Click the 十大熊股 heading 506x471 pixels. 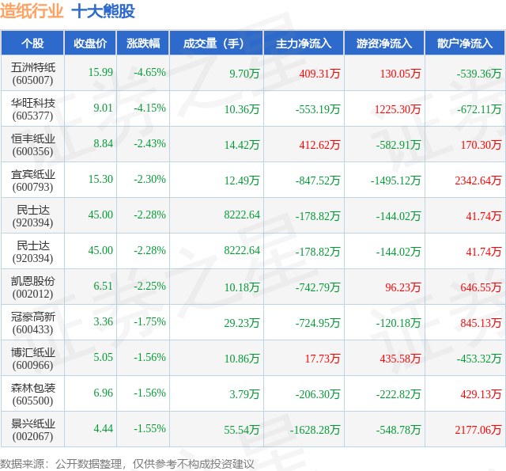(103, 12)
